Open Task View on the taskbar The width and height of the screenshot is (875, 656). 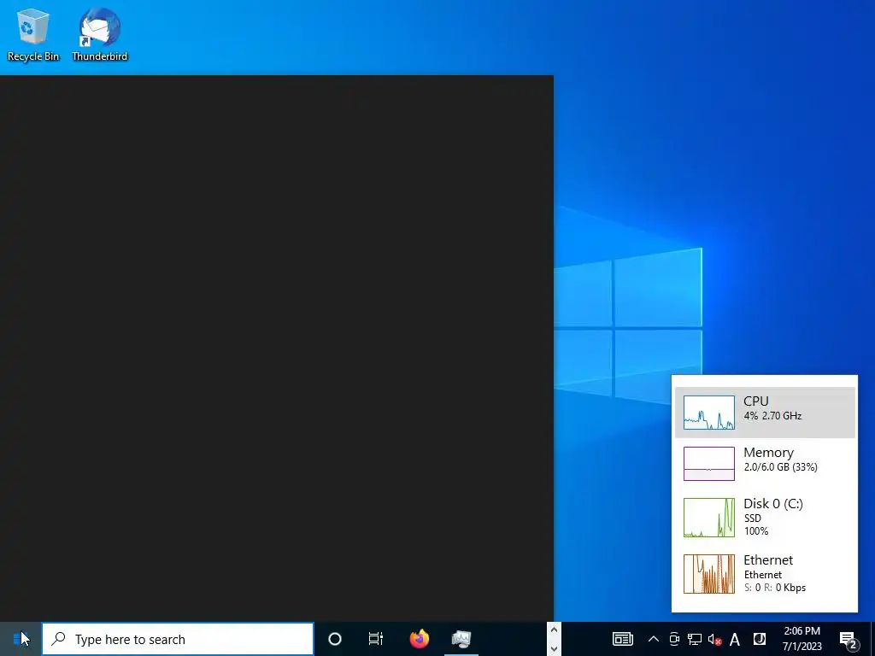(x=376, y=639)
